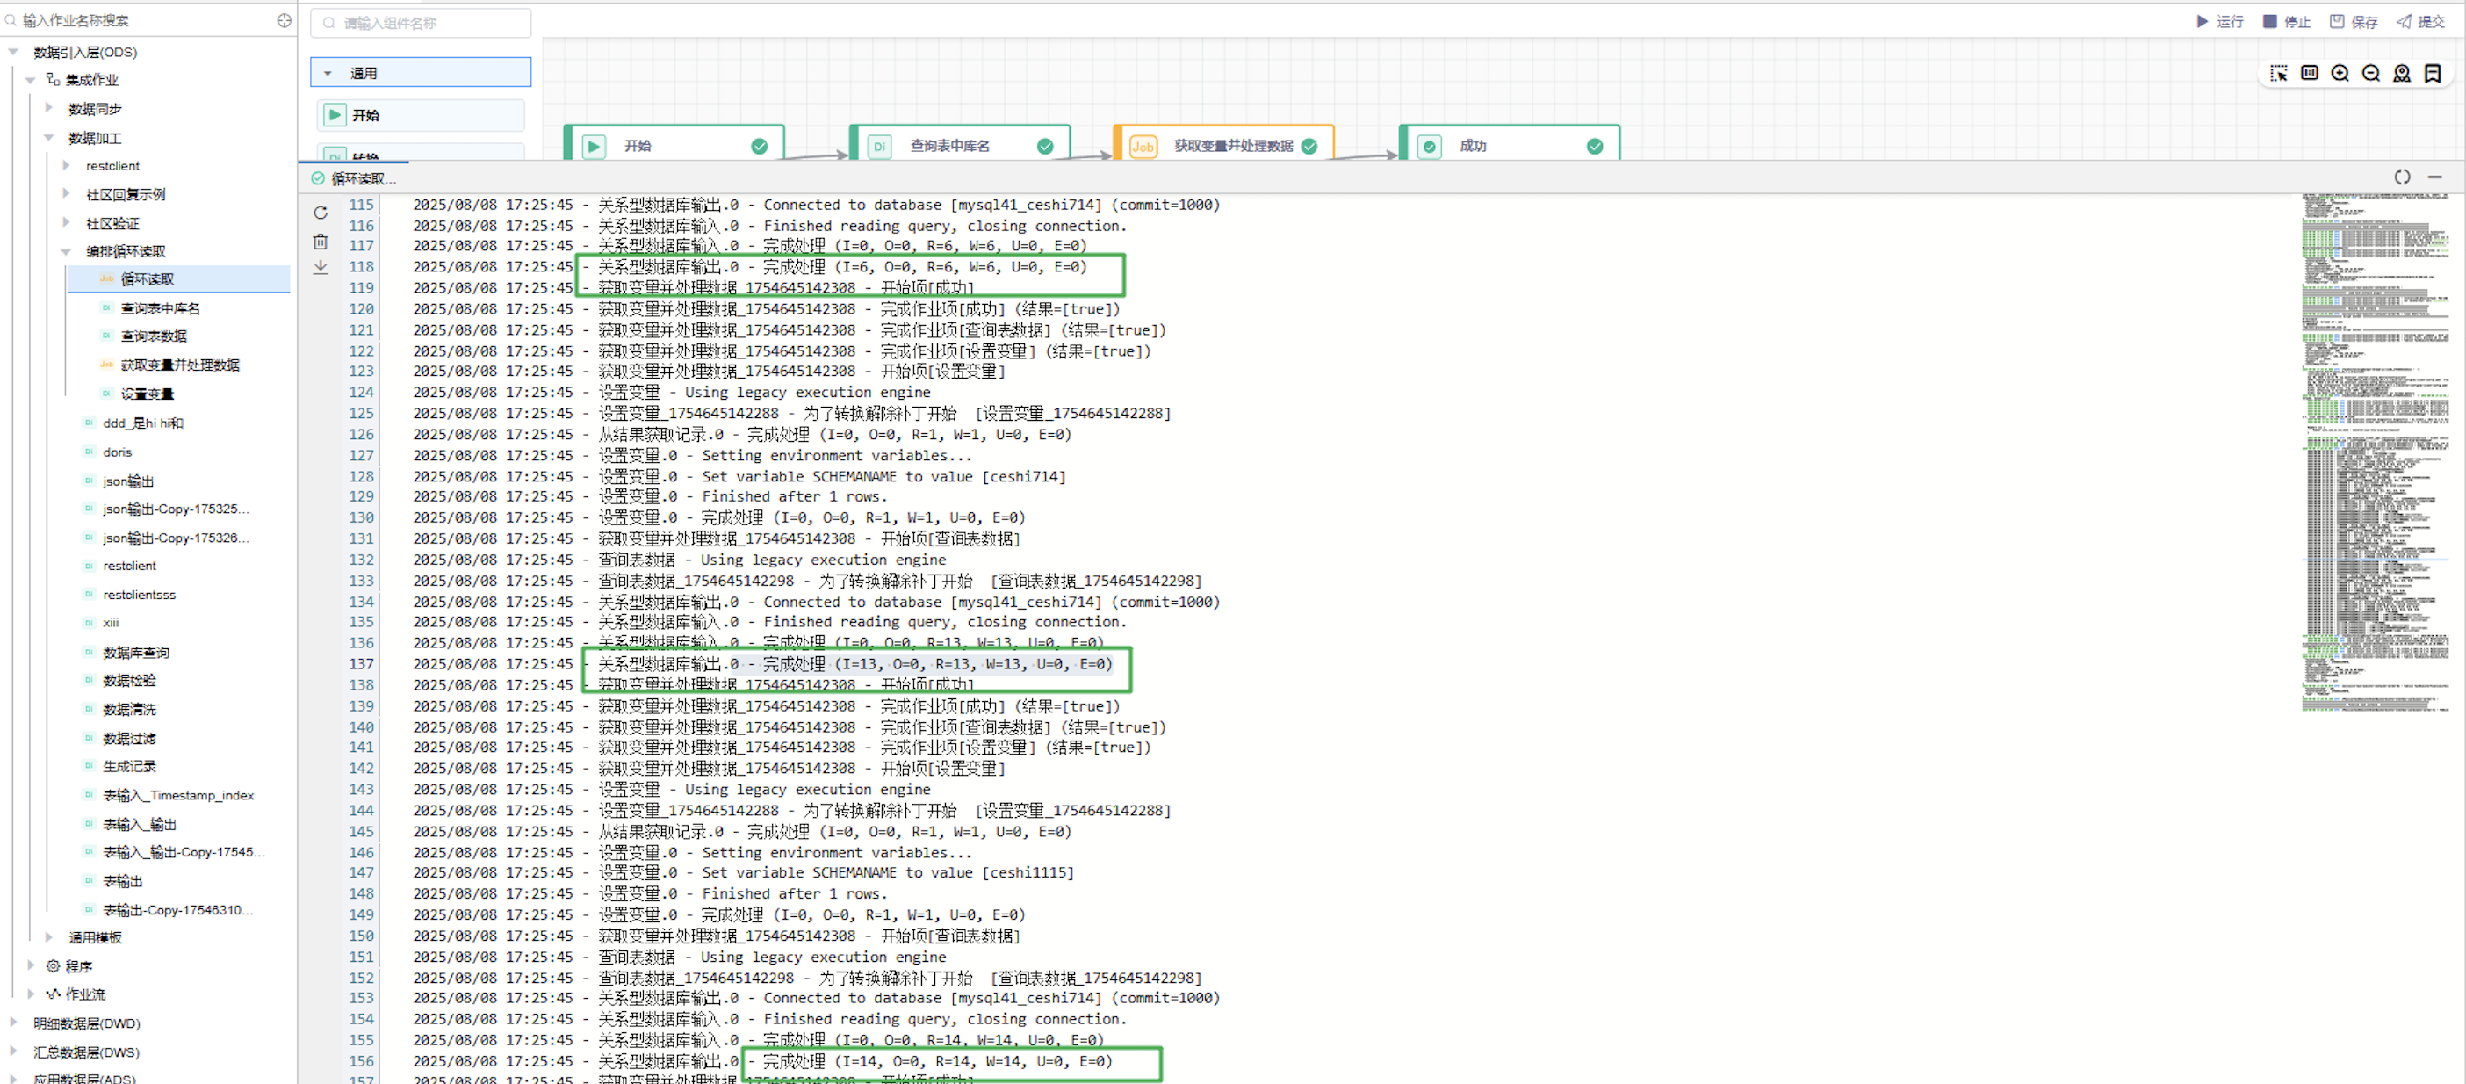Click the log minimap on the right

click(x=2374, y=450)
